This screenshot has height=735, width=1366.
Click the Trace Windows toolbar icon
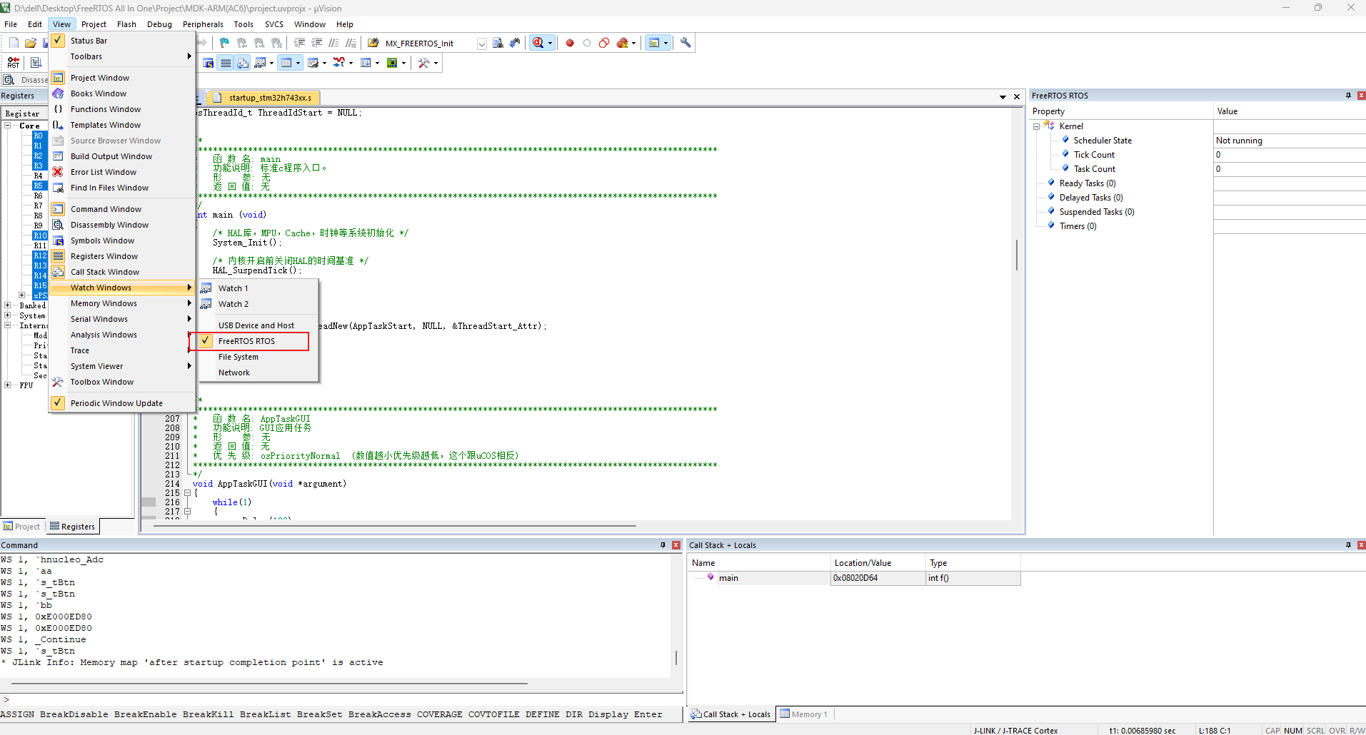tap(366, 63)
